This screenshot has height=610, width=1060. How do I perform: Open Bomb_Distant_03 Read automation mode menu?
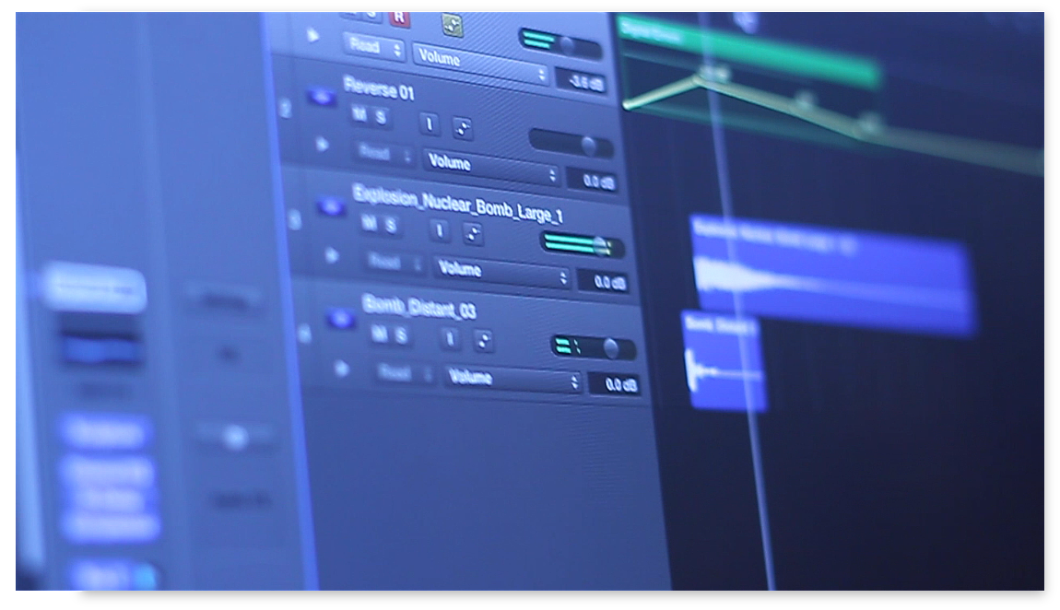pyautogui.click(x=406, y=371)
